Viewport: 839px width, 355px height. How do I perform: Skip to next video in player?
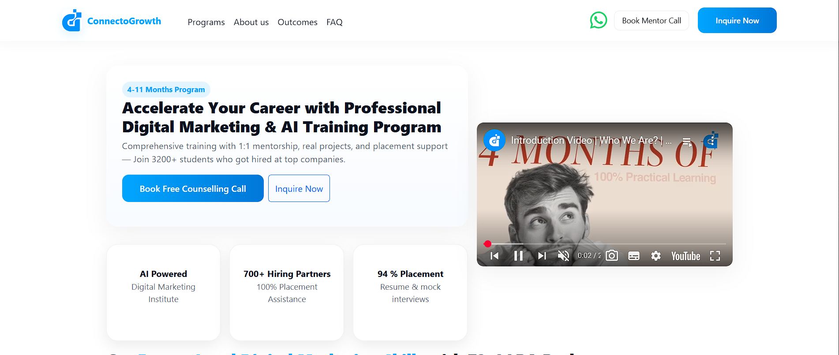tap(542, 256)
